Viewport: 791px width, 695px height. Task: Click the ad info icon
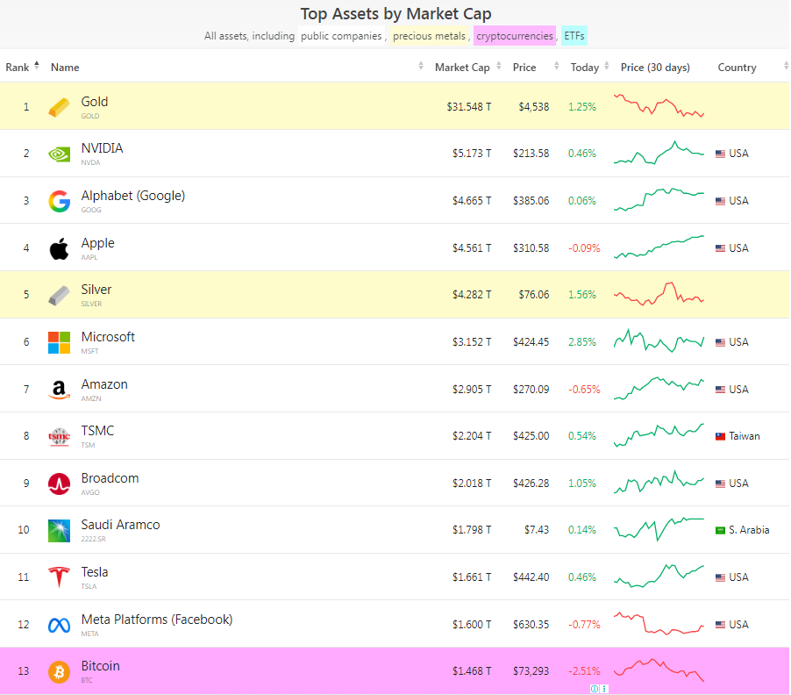[x=595, y=689]
